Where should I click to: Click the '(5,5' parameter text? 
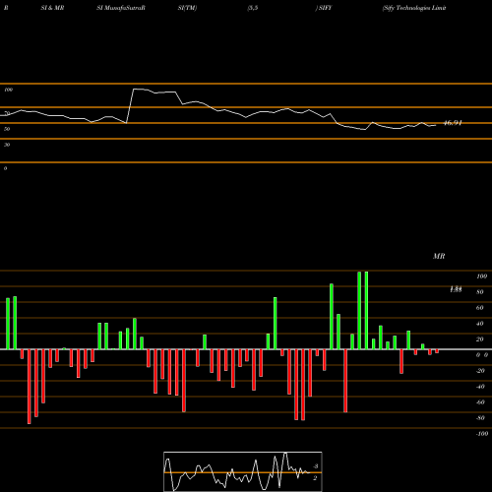[x=253, y=8]
